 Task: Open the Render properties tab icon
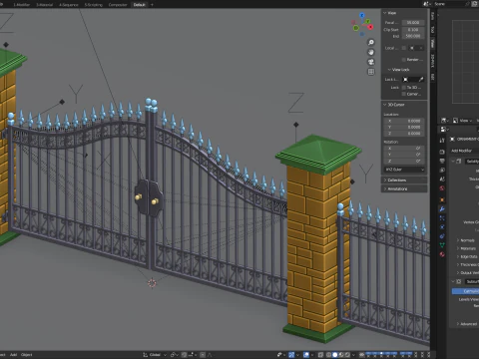click(442, 152)
